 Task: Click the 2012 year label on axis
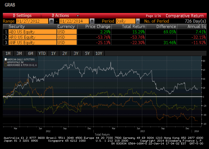(48, 131)
